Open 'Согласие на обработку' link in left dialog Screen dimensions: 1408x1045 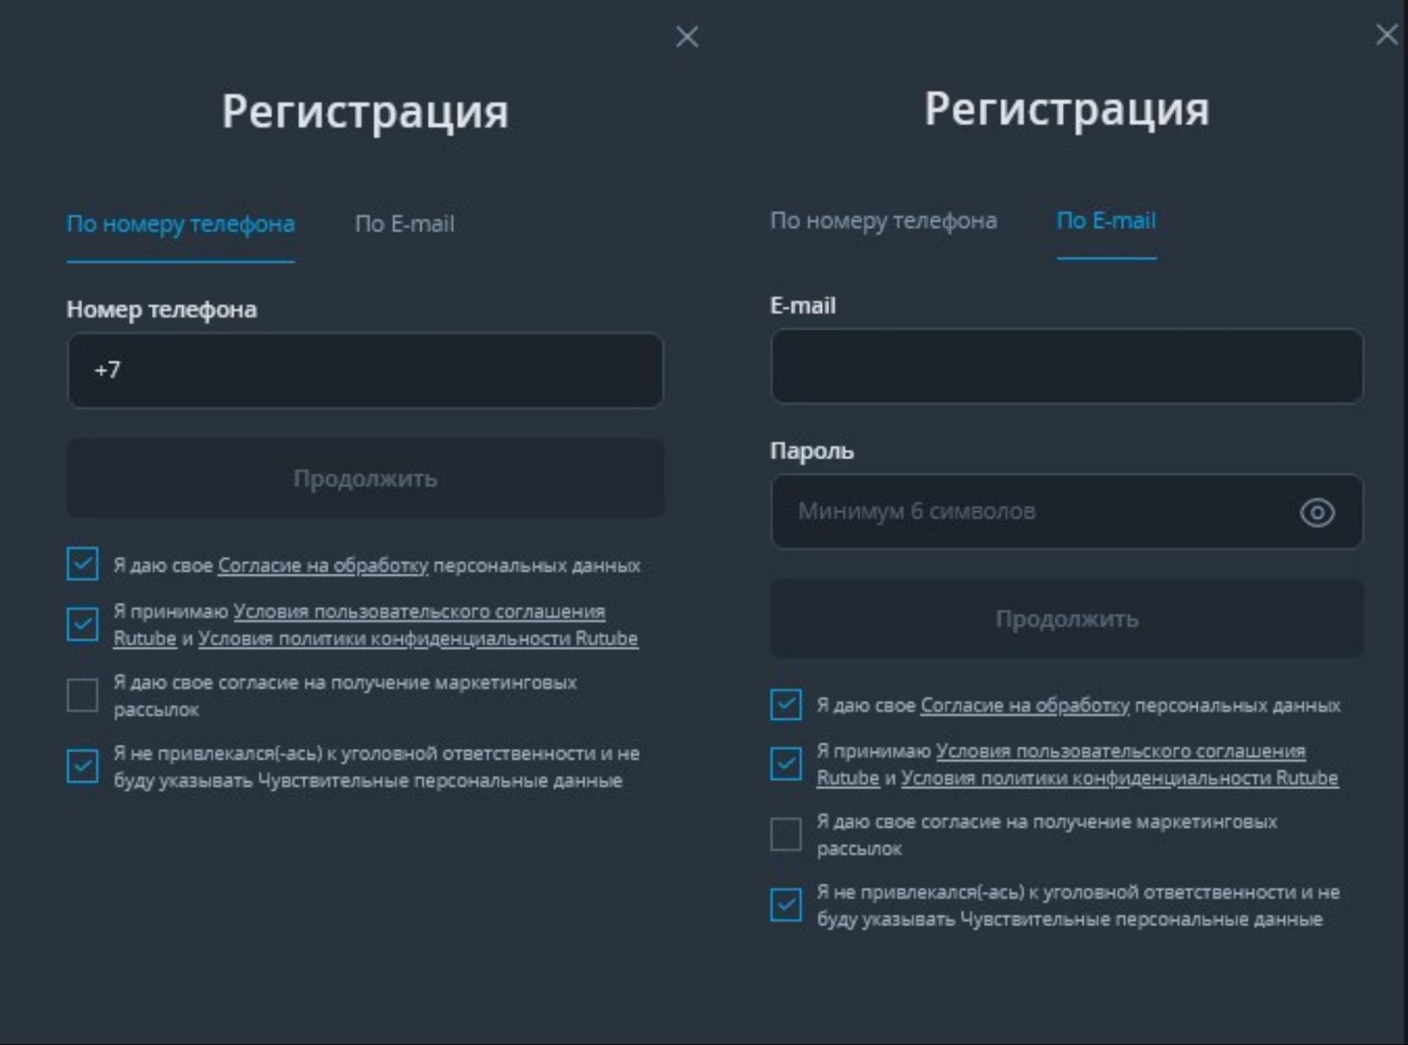[x=323, y=565]
